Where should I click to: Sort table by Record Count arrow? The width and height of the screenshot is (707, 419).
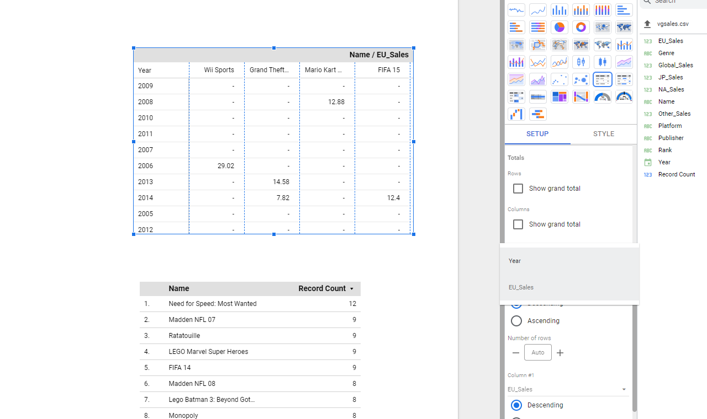pos(352,289)
